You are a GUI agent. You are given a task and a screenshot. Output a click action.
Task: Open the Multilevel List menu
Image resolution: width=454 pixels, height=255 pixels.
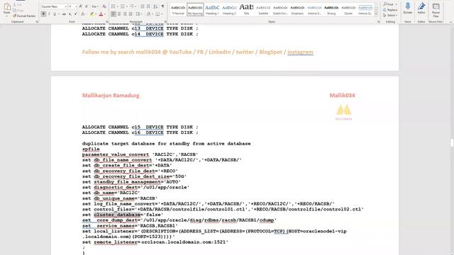[x=133, y=6]
